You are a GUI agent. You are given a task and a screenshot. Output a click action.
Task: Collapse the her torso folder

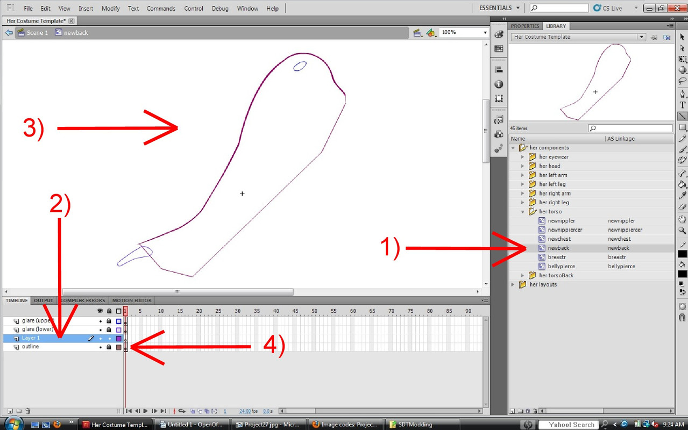522,212
